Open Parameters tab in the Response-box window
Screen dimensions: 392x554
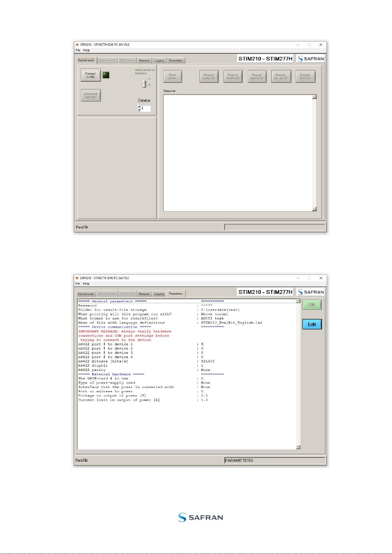tap(176, 60)
